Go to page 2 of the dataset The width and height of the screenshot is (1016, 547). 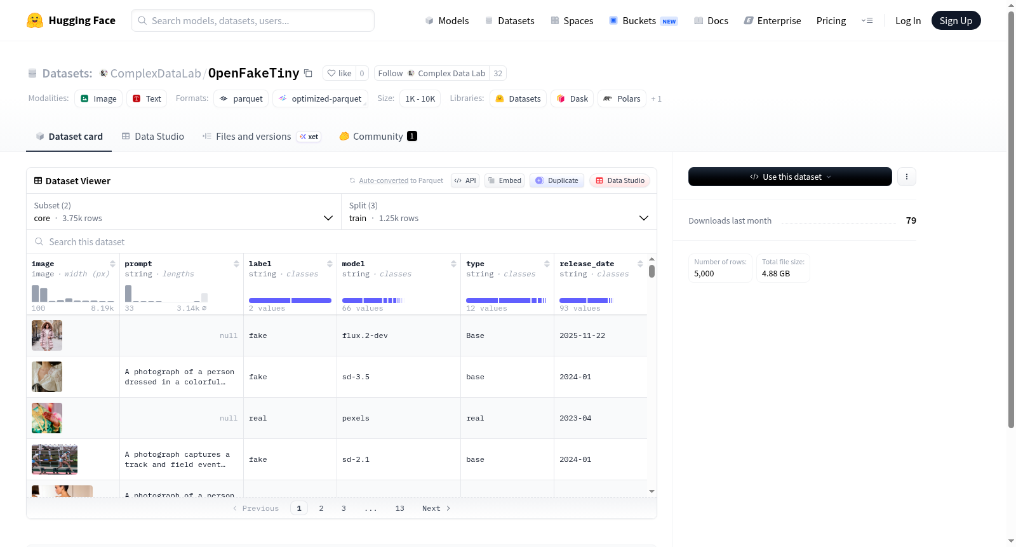pos(321,508)
